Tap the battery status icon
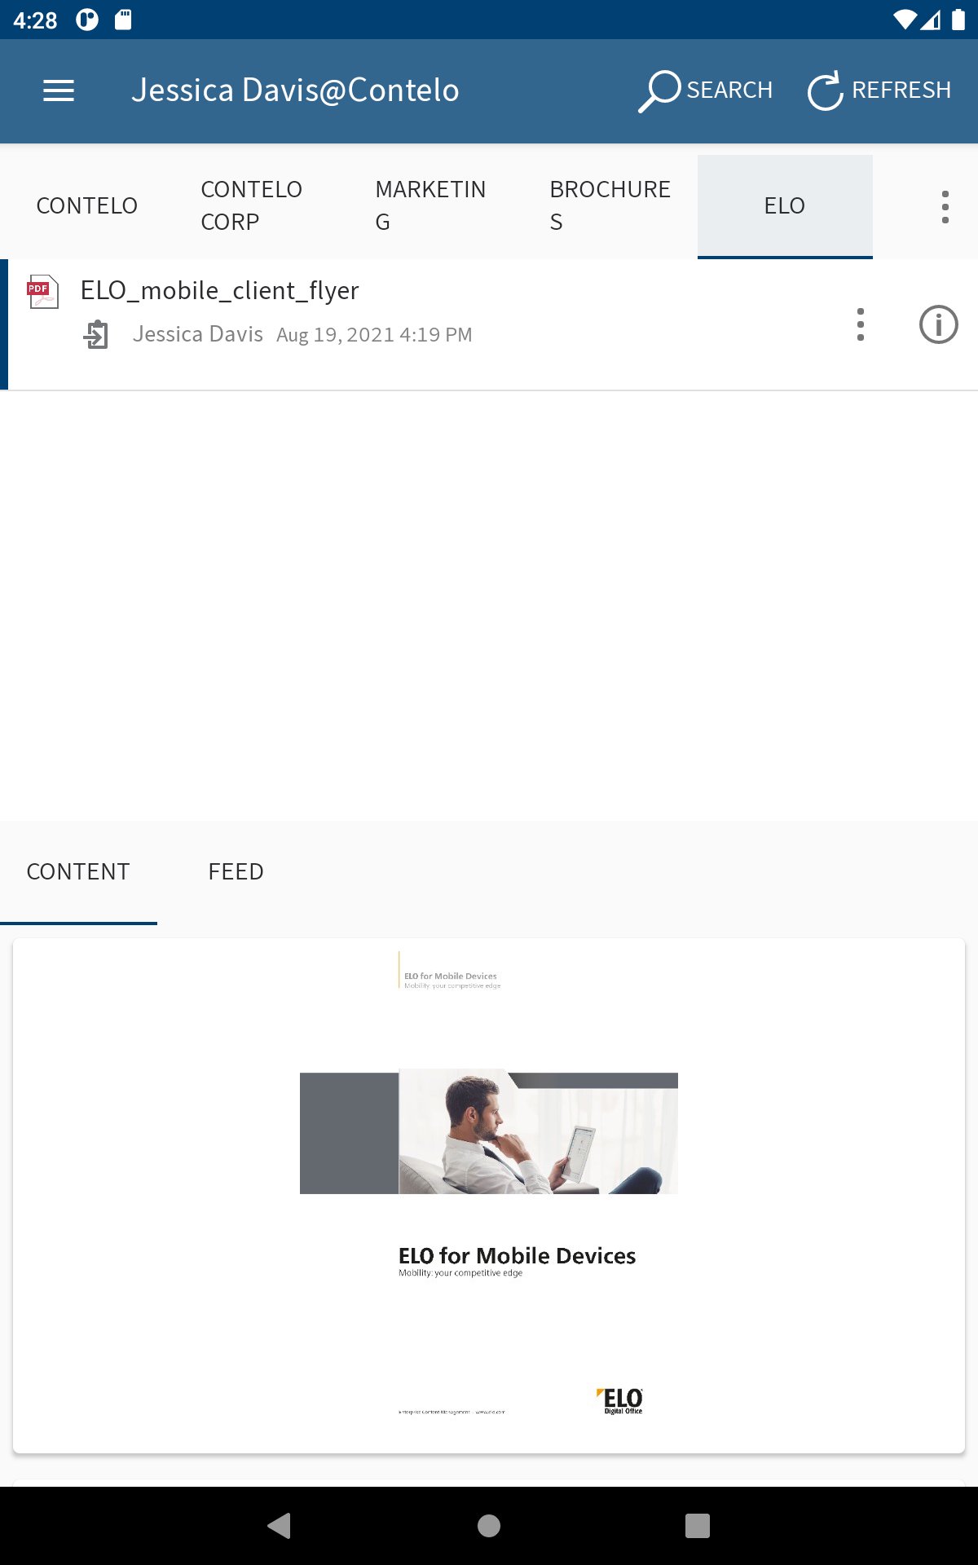Viewport: 978px width, 1565px height. 958,20
